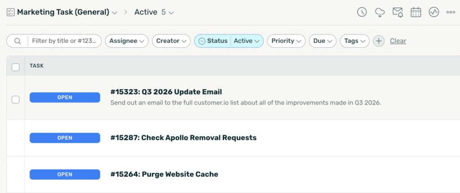
Task: Click the activity pulse icon
Action: (x=433, y=12)
